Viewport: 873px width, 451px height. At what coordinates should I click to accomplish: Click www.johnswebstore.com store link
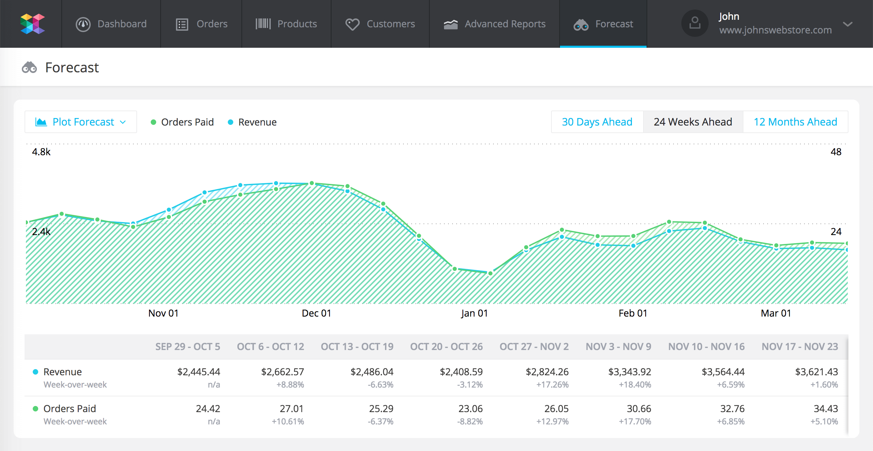point(775,30)
